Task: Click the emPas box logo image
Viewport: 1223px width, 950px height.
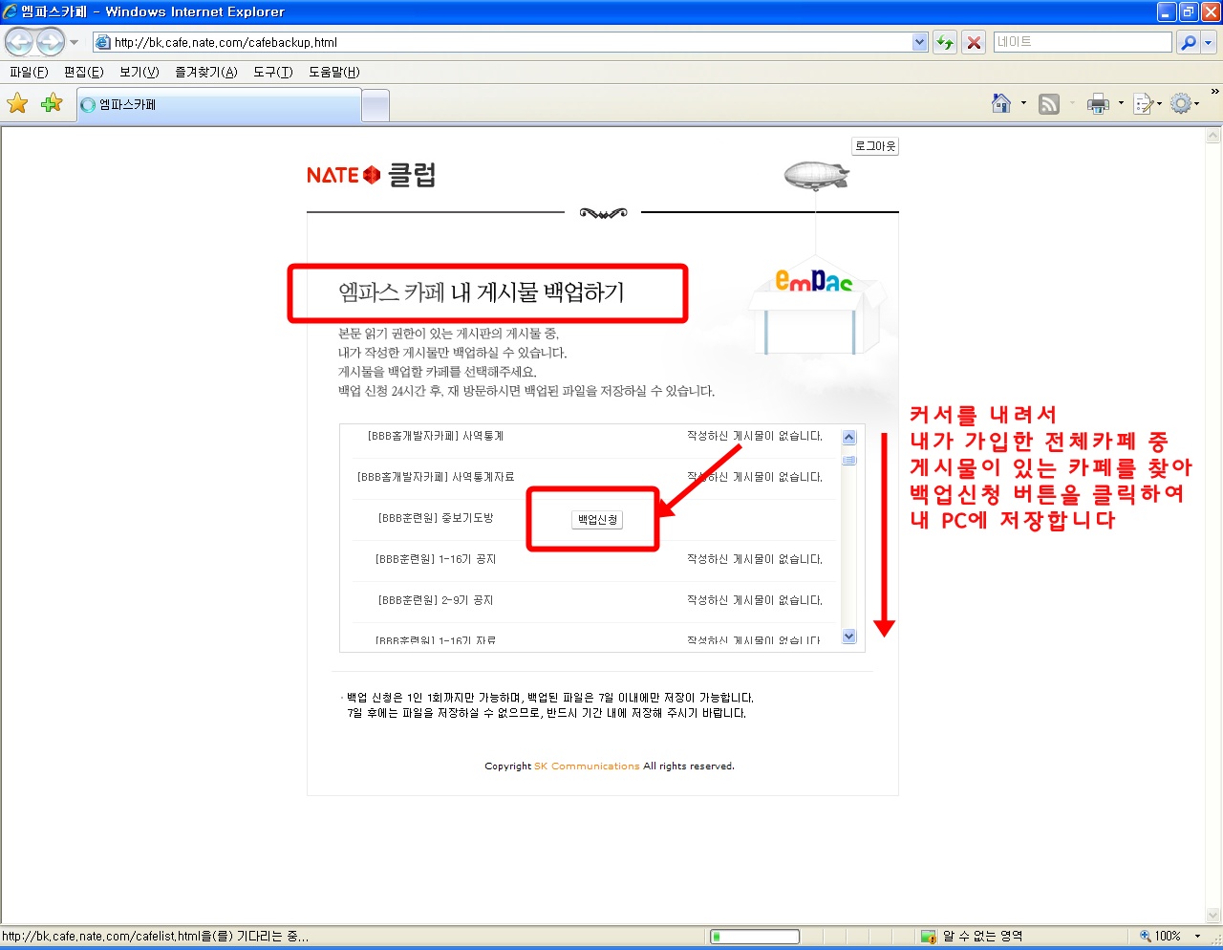Action: click(815, 308)
